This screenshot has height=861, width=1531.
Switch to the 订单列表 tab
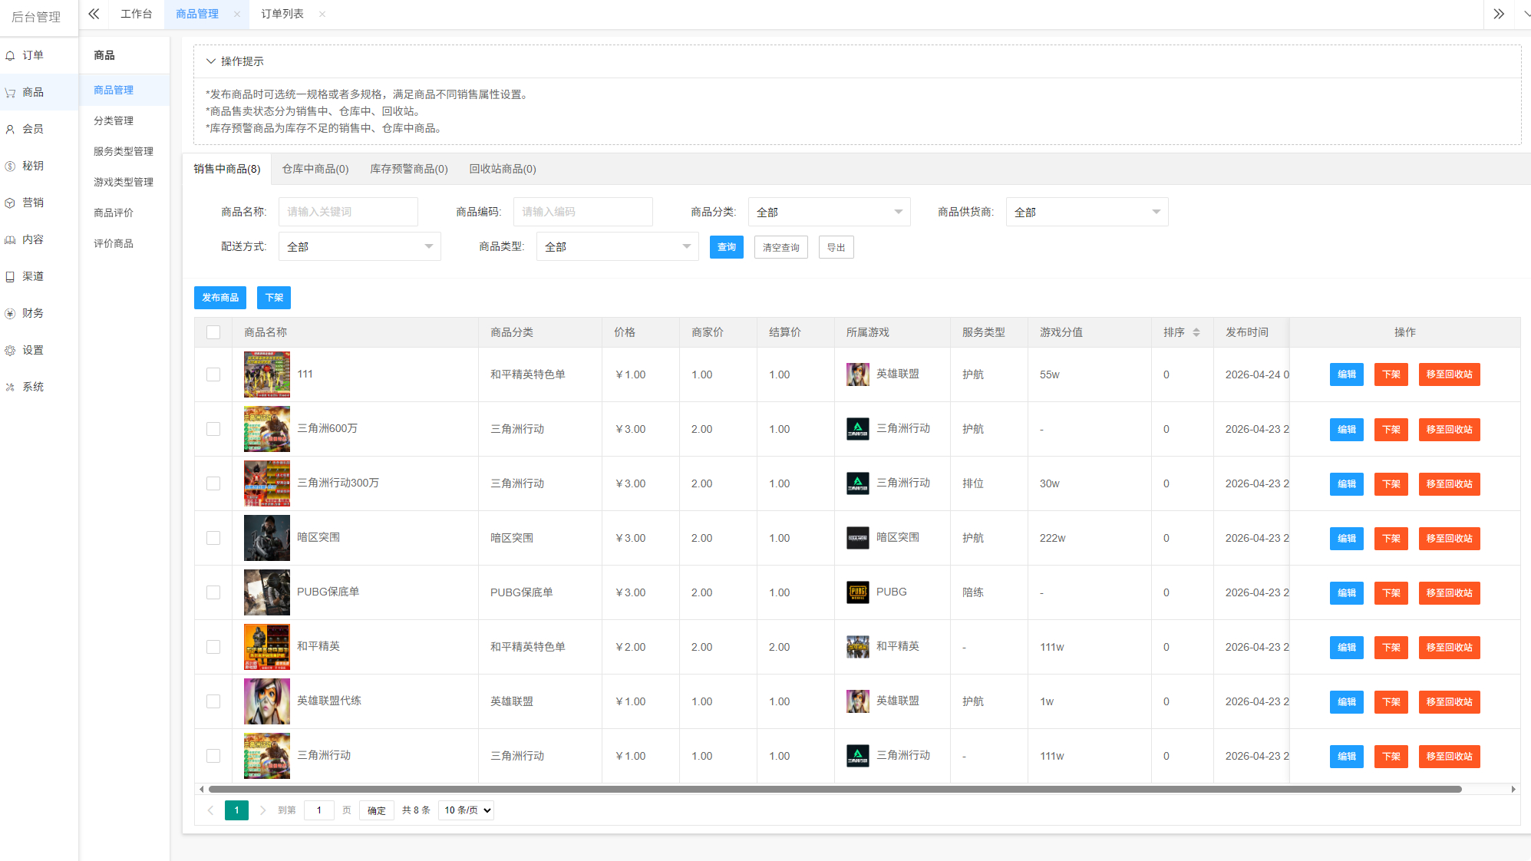click(x=282, y=14)
